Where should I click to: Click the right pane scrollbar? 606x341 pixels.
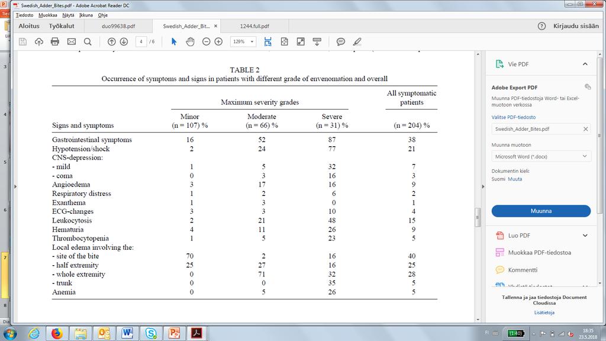(599, 136)
